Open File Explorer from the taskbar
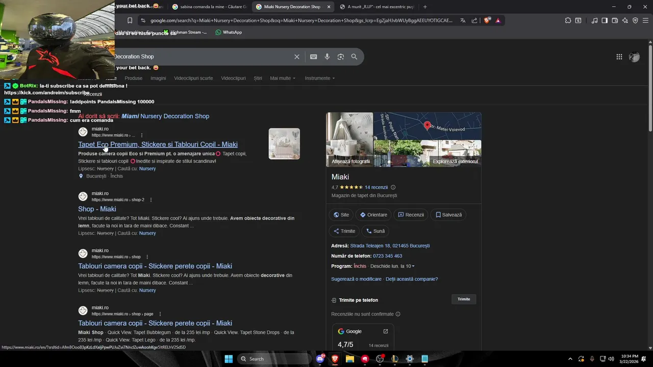Image resolution: width=653 pixels, height=367 pixels. coord(350,359)
